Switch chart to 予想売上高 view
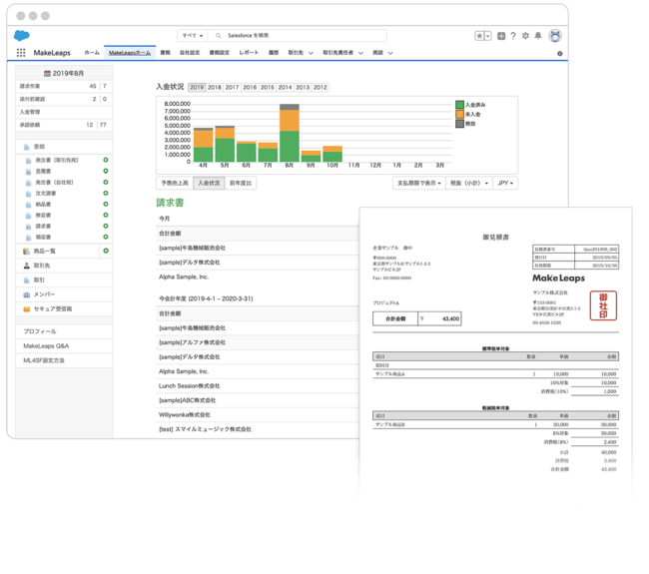 175,184
